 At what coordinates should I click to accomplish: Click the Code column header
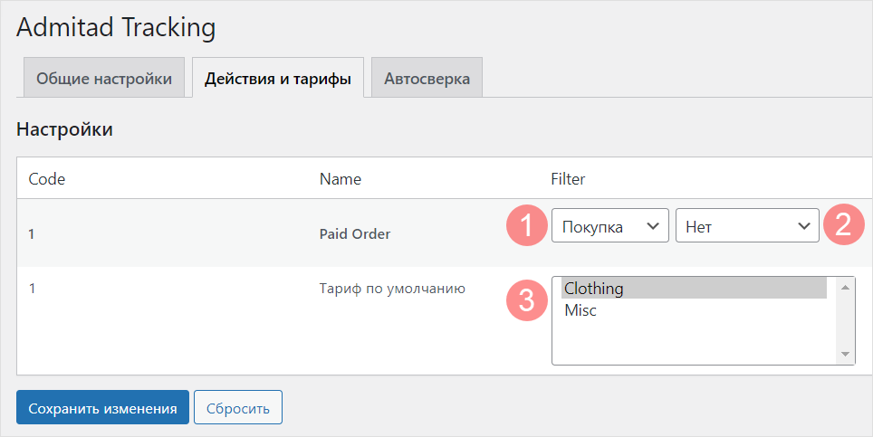point(47,179)
